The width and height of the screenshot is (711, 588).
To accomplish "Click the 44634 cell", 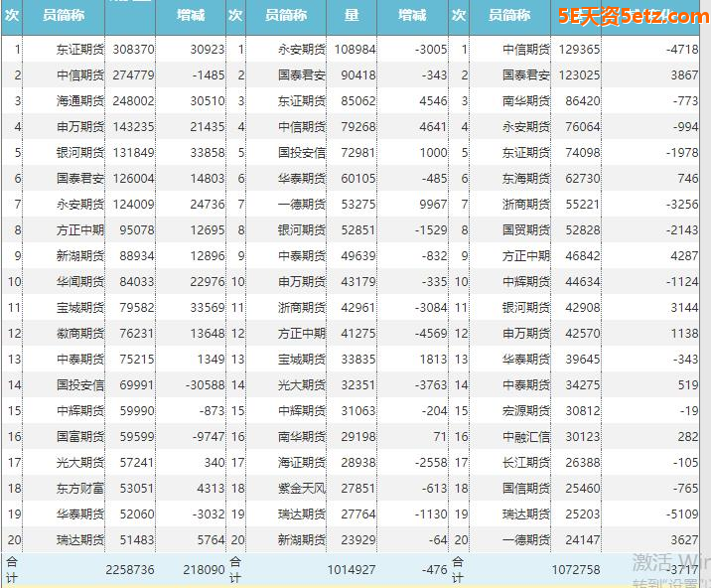I will click(x=583, y=282).
